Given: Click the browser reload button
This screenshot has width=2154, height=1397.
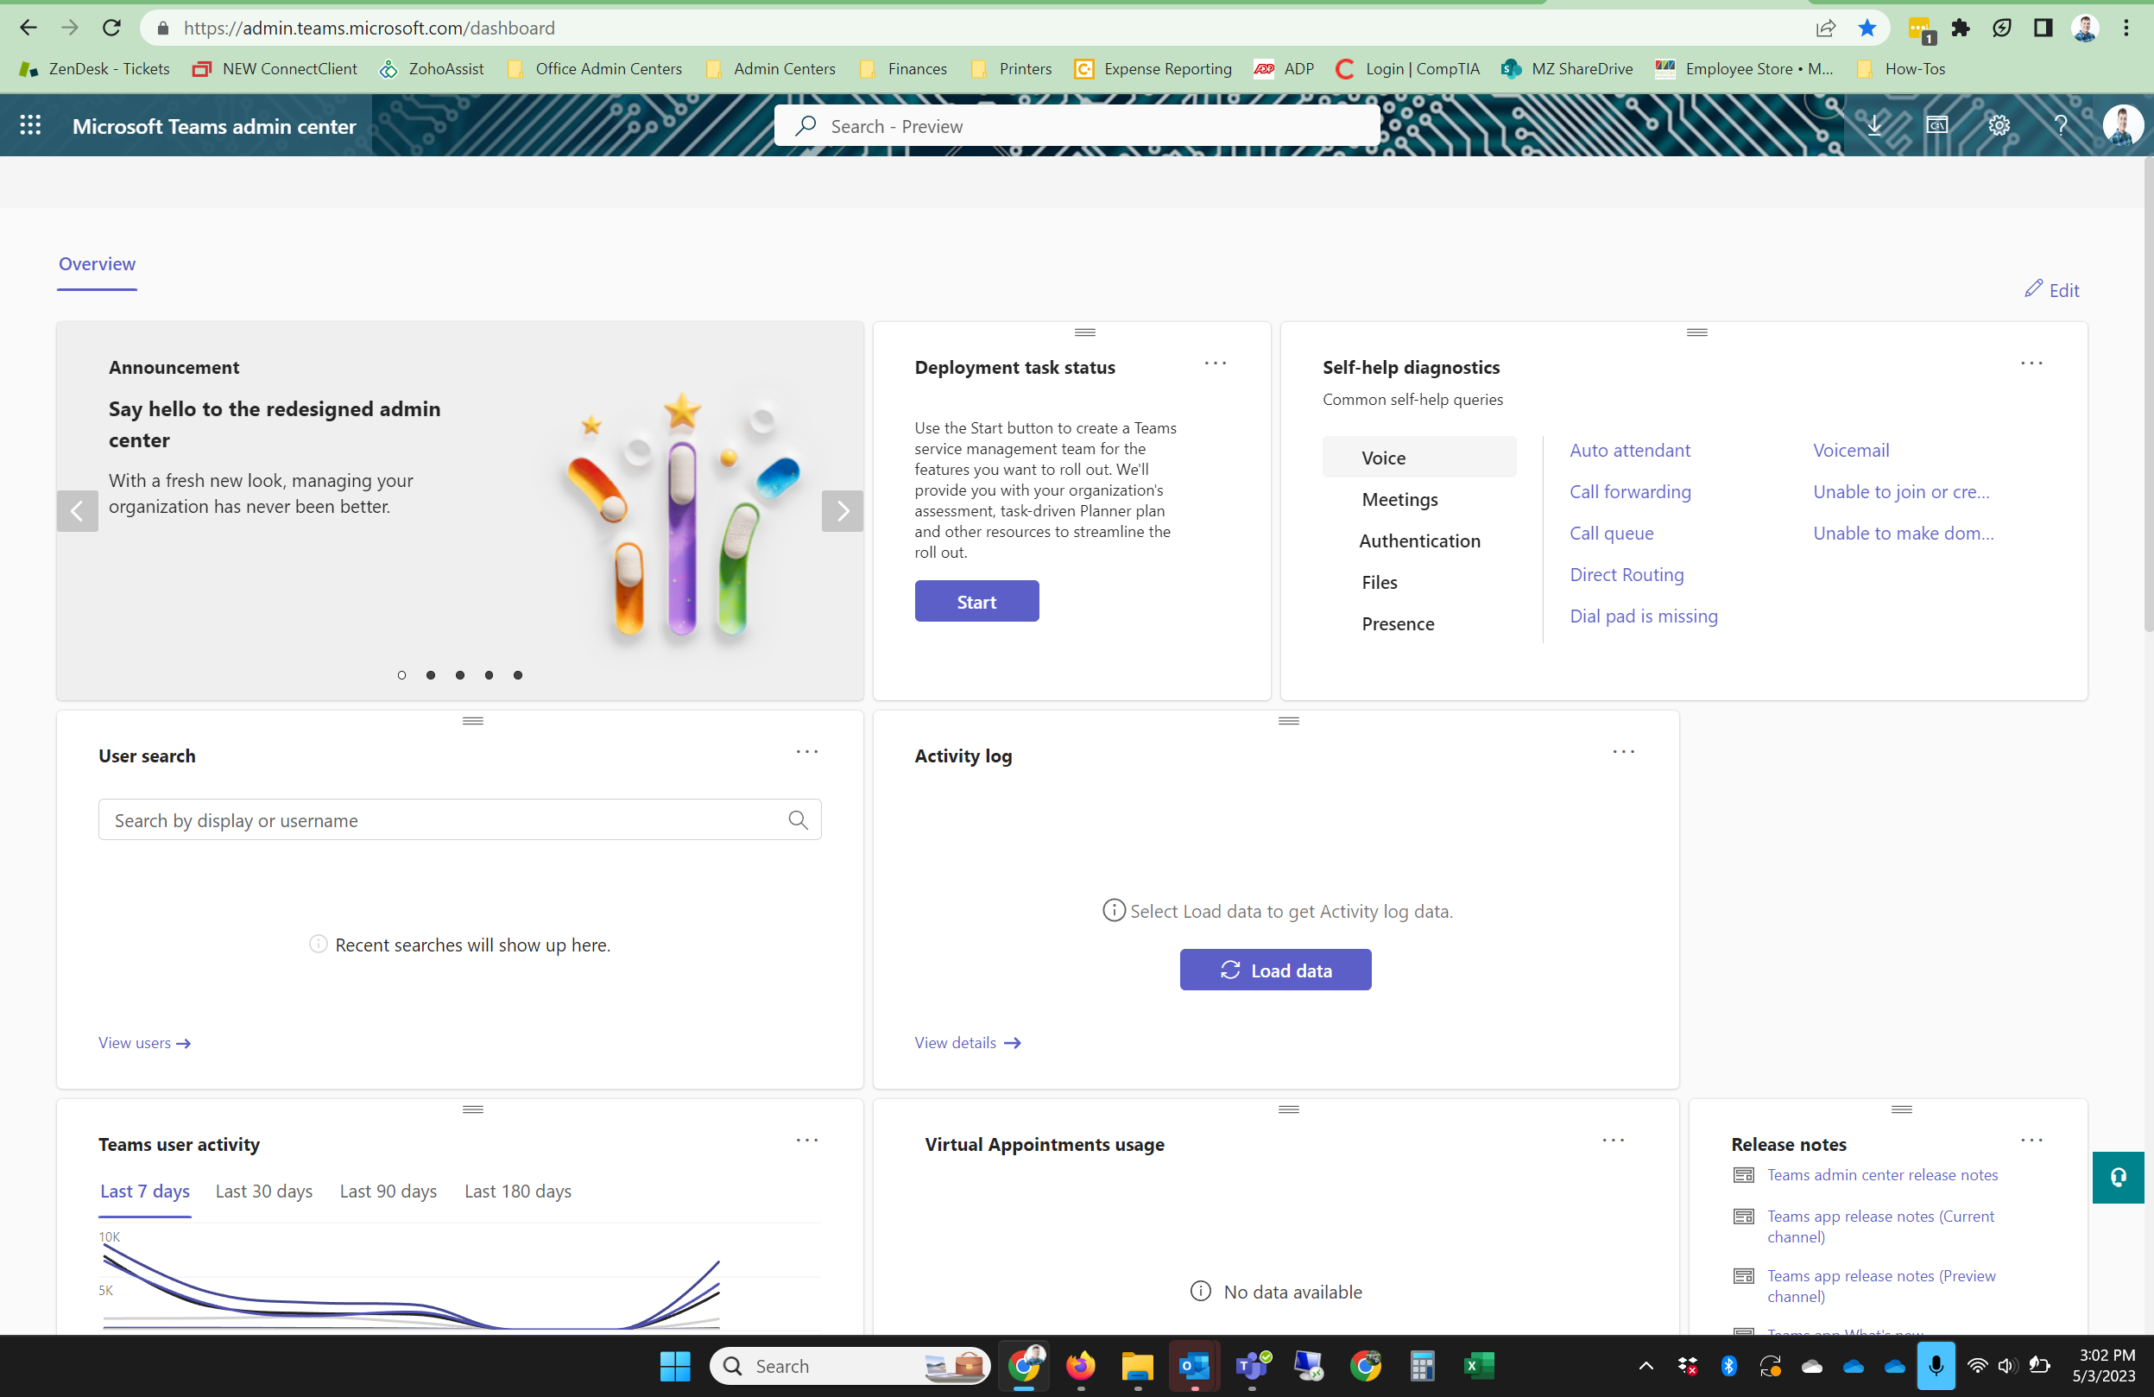Looking at the screenshot, I should pyautogui.click(x=112, y=28).
